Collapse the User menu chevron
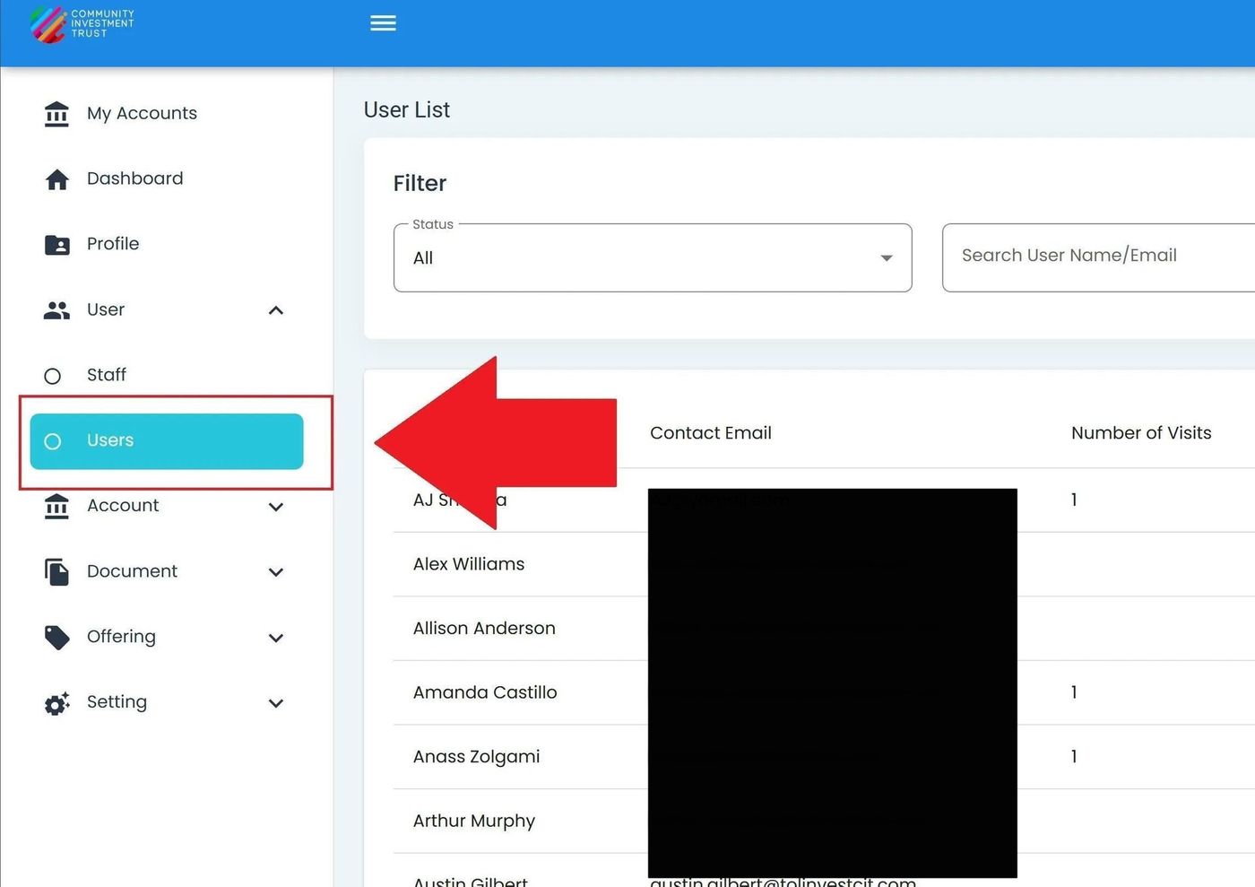Screen dimensions: 1255x887 (276, 310)
